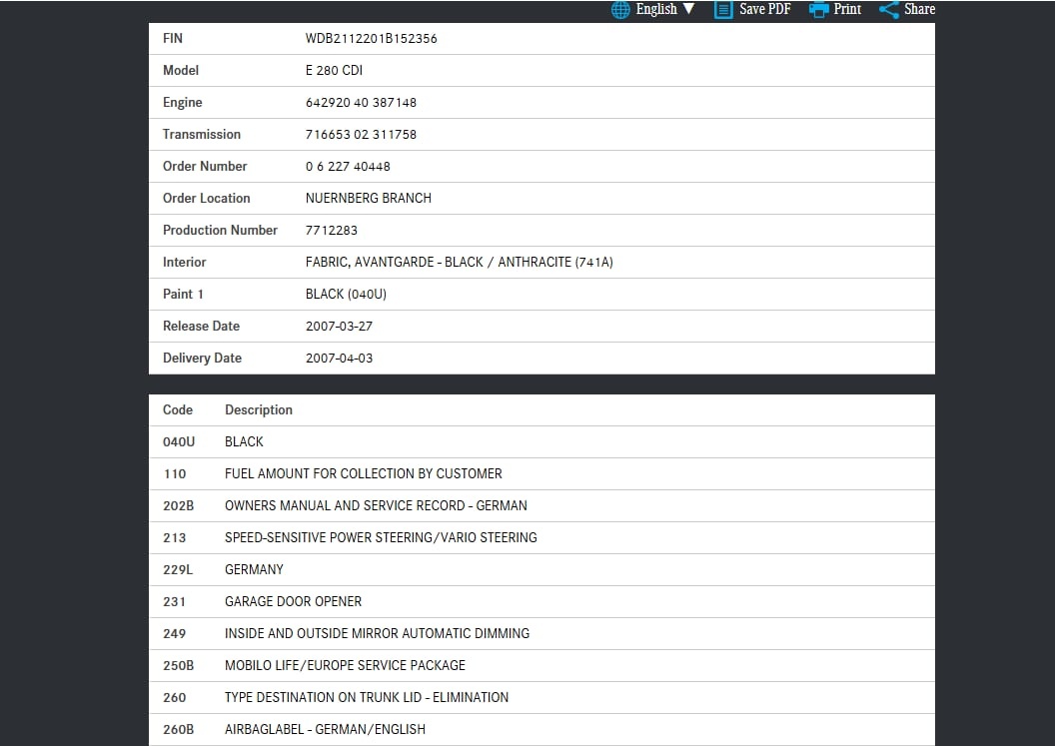Select GARAGE DOOR OPENER description
This screenshot has width=1055, height=746.
click(x=293, y=601)
